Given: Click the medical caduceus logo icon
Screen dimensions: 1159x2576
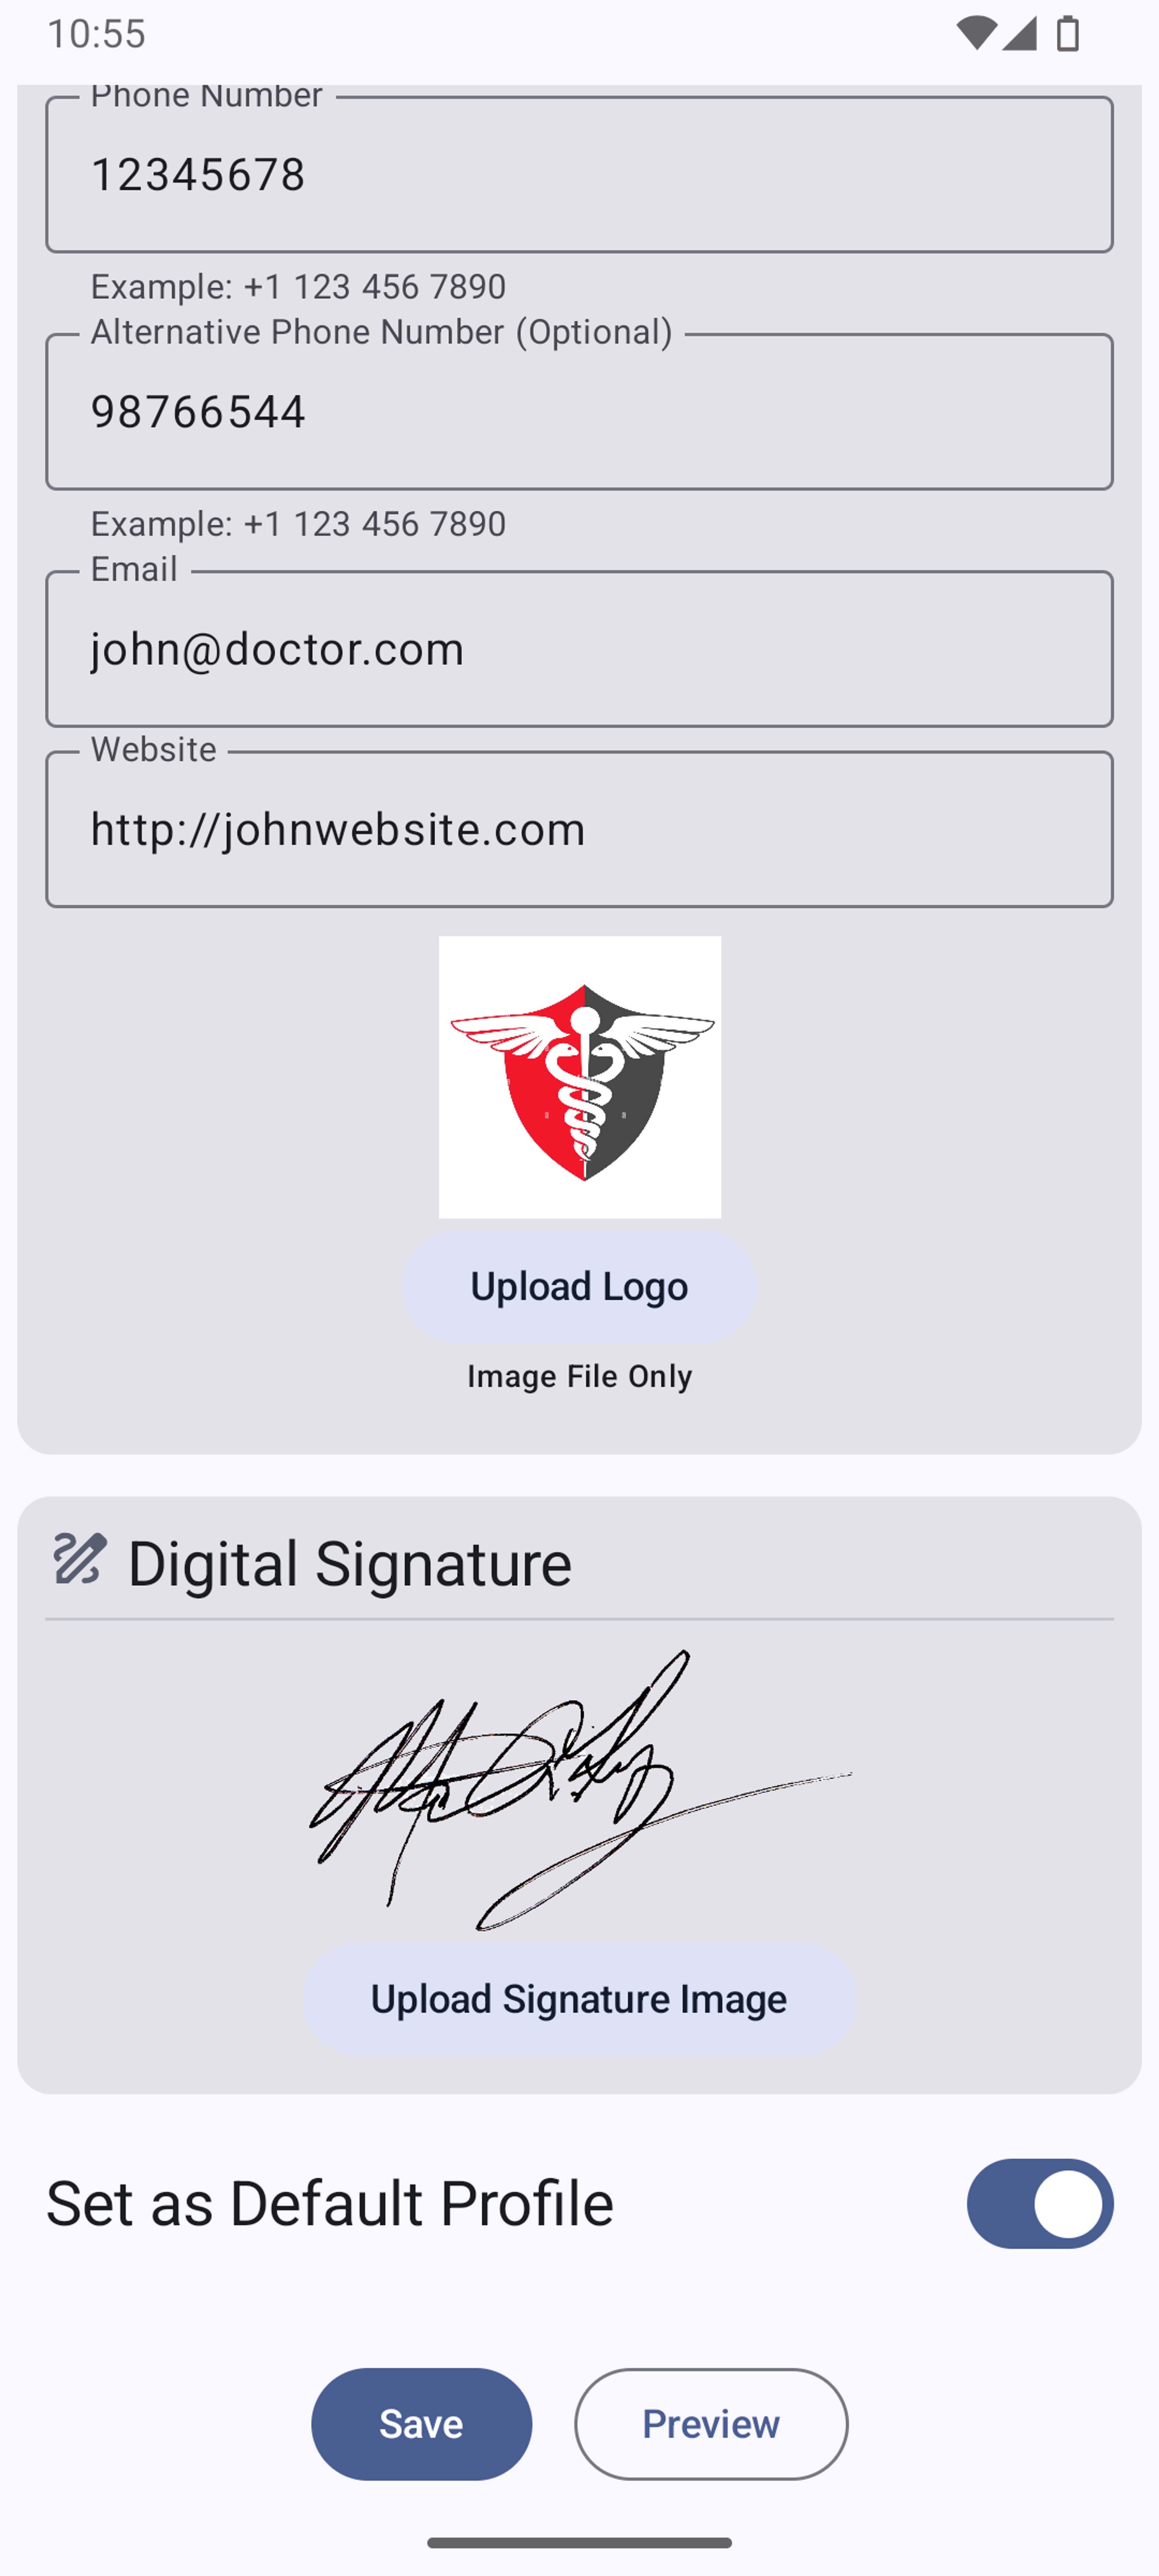Looking at the screenshot, I should [579, 1076].
